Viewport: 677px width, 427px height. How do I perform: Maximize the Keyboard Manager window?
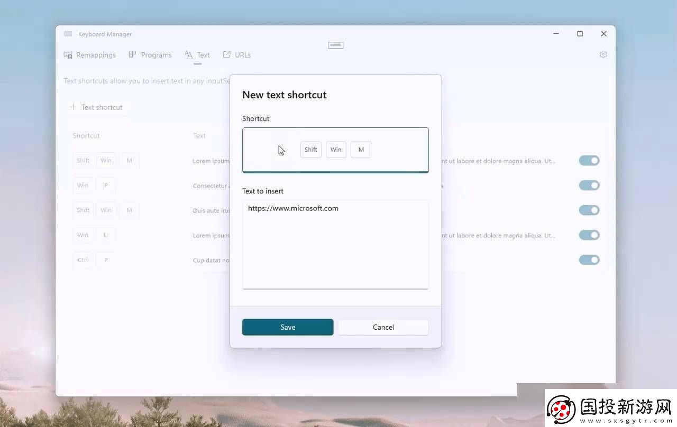pyautogui.click(x=580, y=34)
